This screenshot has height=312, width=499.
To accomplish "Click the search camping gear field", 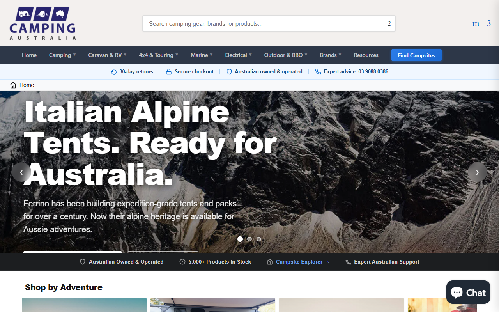I will coord(269,23).
